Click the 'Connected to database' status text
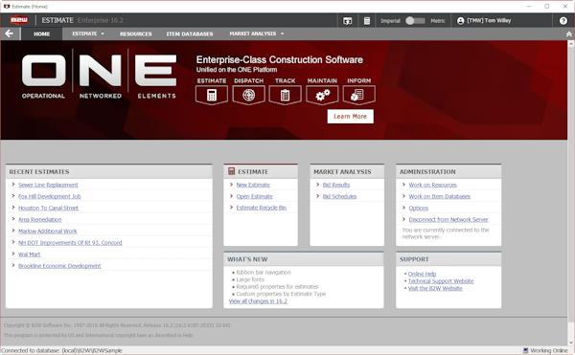The image size is (575, 355). 61,350
